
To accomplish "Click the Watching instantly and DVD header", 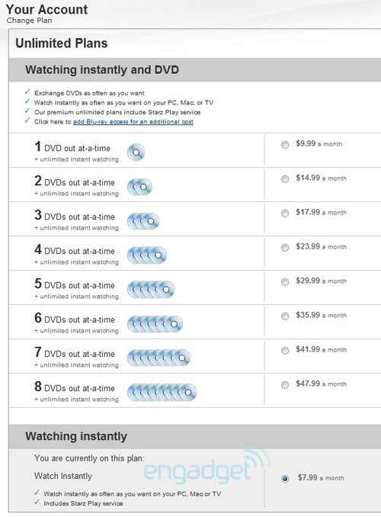I will click(x=102, y=70).
